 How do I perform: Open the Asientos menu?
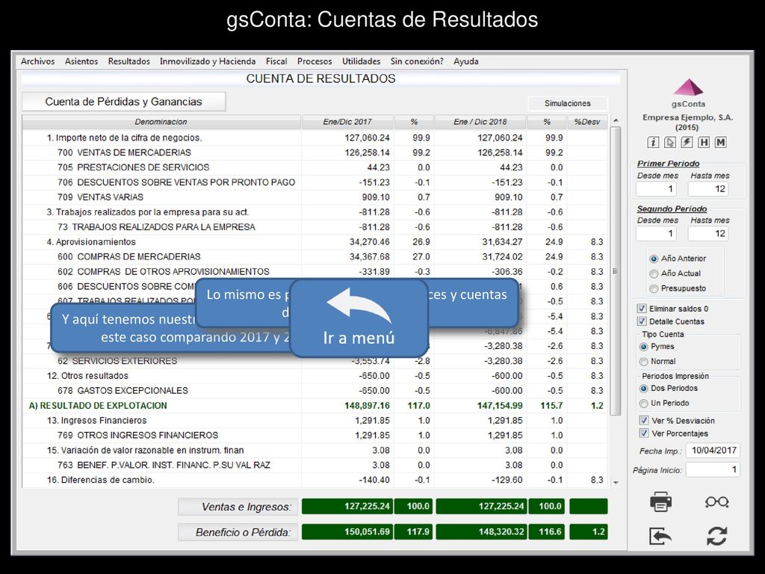click(81, 61)
